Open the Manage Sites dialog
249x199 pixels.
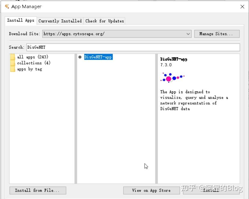click(217, 34)
